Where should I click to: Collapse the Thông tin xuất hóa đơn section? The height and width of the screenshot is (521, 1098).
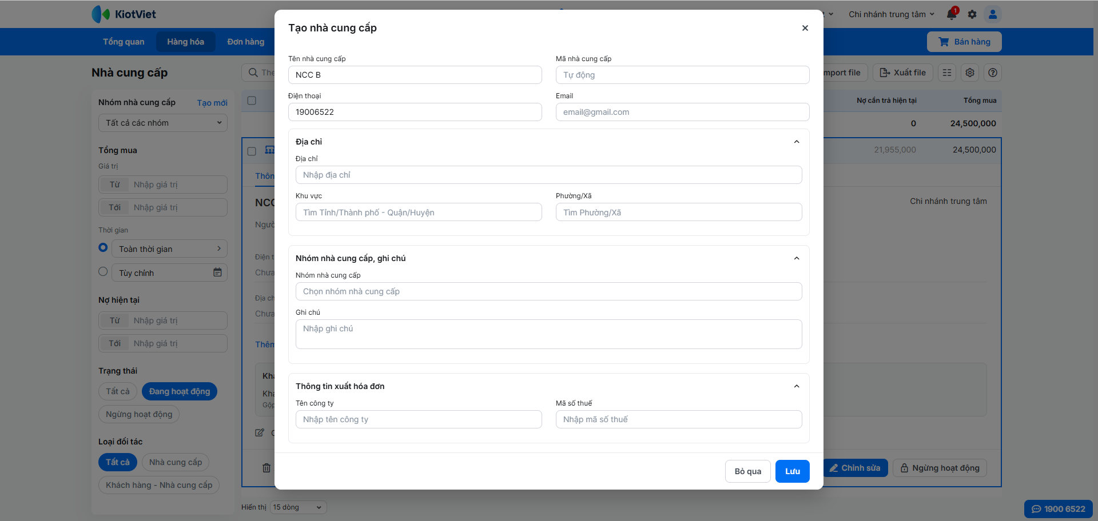pyautogui.click(x=797, y=386)
